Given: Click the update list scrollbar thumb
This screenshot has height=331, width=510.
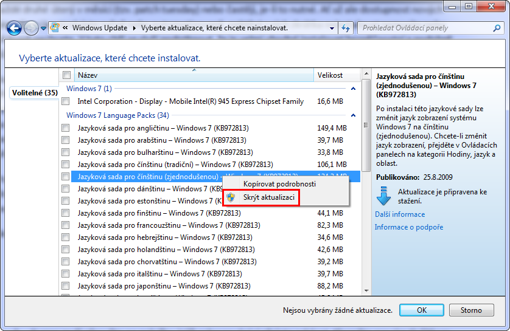Looking at the screenshot, I should [x=366, y=125].
